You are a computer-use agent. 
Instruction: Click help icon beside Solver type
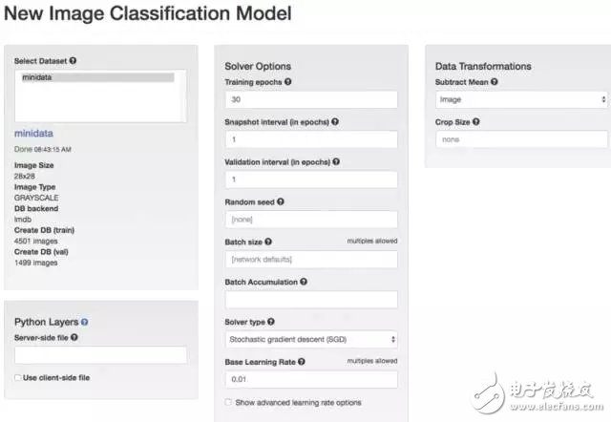coord(273,323)
